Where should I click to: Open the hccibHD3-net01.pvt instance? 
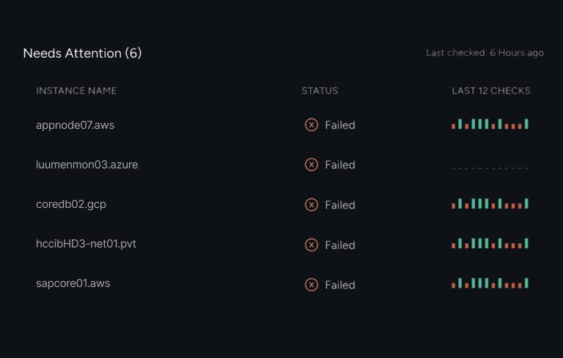point(86,244)
